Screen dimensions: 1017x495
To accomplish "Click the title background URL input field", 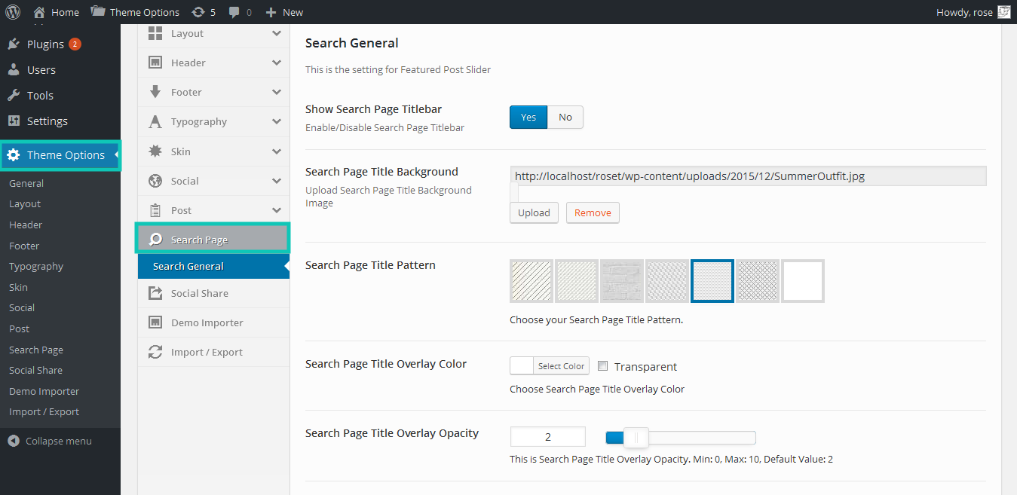I will click(748, 176).
